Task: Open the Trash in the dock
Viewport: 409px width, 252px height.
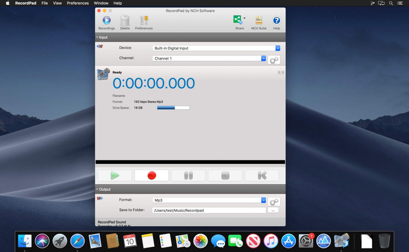Action: [384, 241]
